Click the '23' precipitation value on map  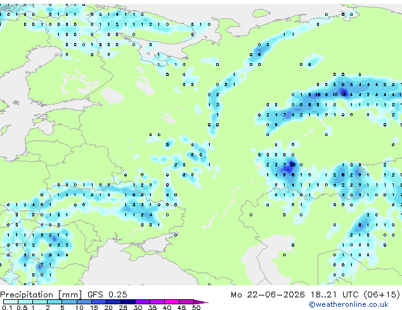293,164
